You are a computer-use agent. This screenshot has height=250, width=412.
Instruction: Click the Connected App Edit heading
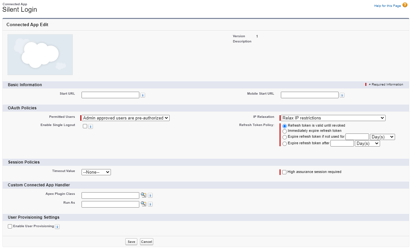coord(27,24)
